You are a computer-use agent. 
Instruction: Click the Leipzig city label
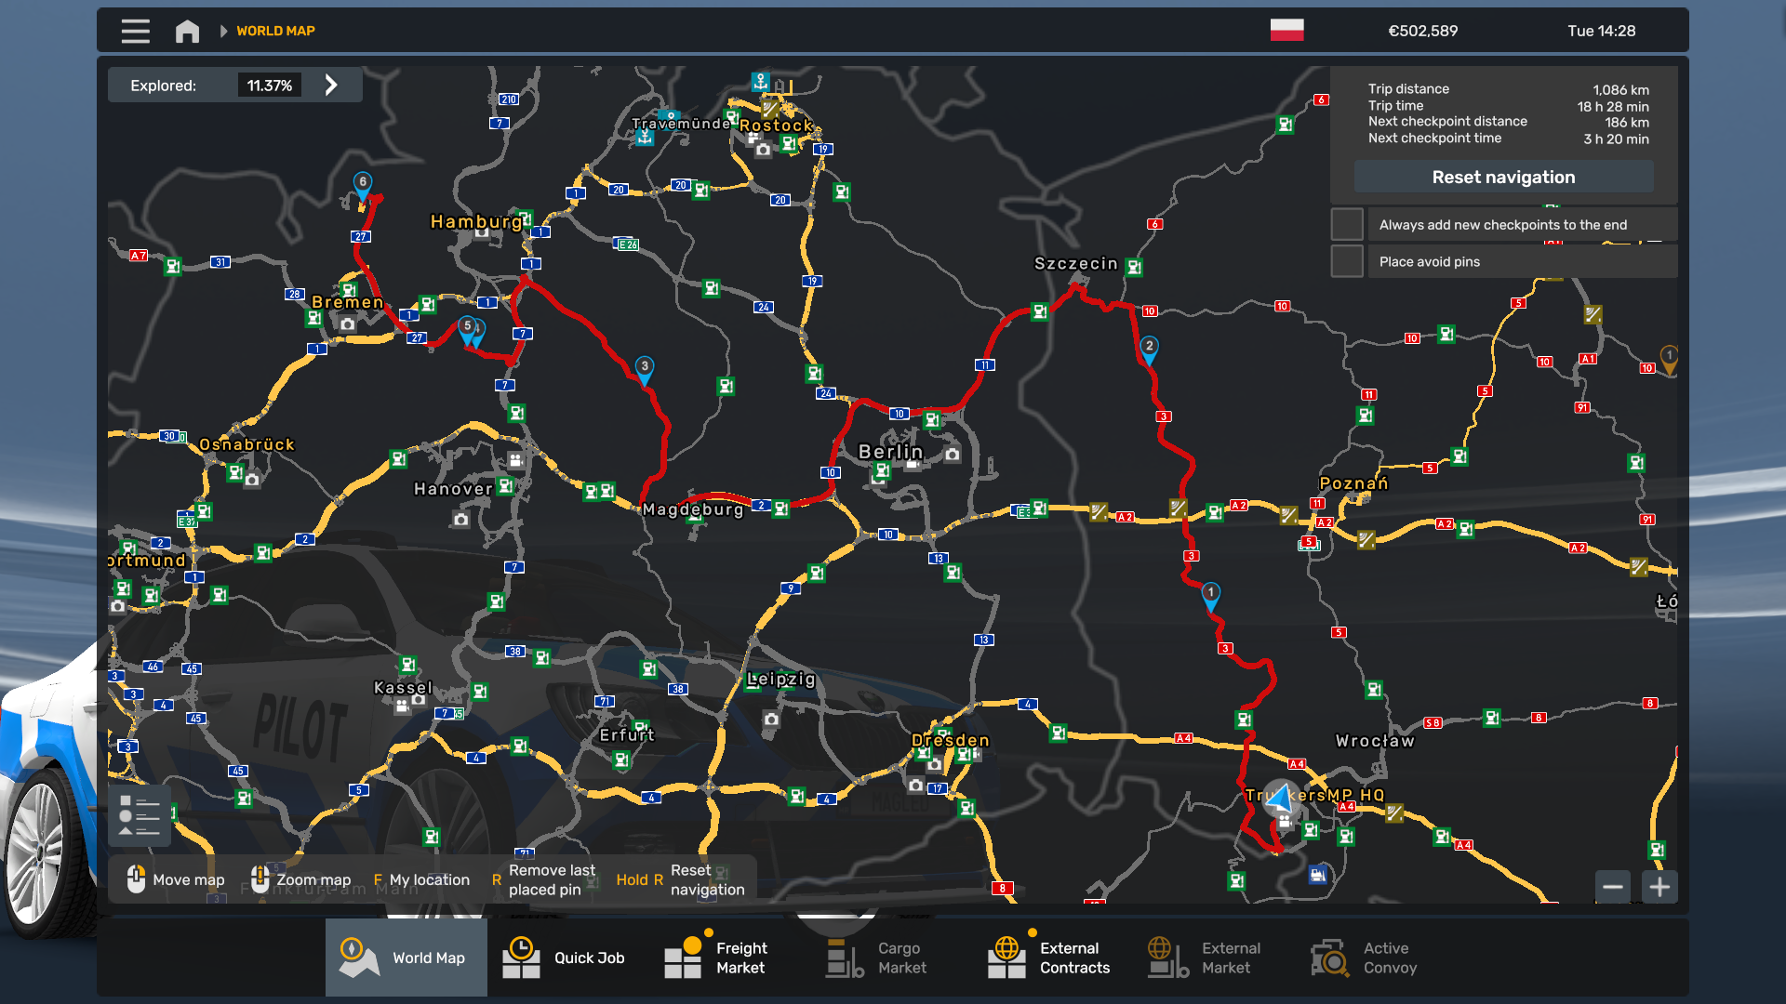click(x=781, y=680)
